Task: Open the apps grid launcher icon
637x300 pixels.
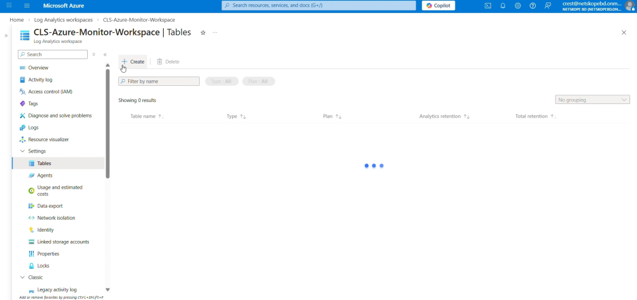Action: 9,6
